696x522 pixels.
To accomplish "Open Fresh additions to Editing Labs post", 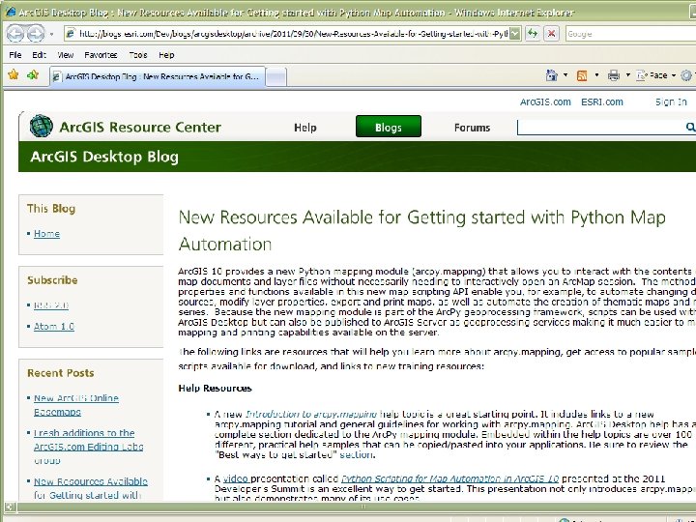I will (88, 447).
